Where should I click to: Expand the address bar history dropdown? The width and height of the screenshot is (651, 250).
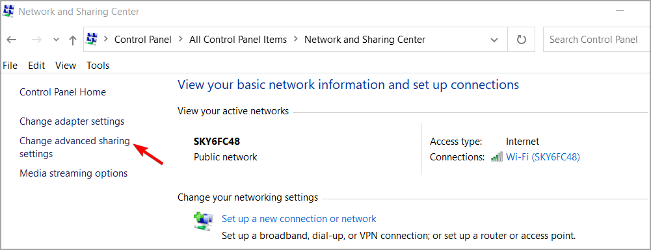tap(494, 40)
